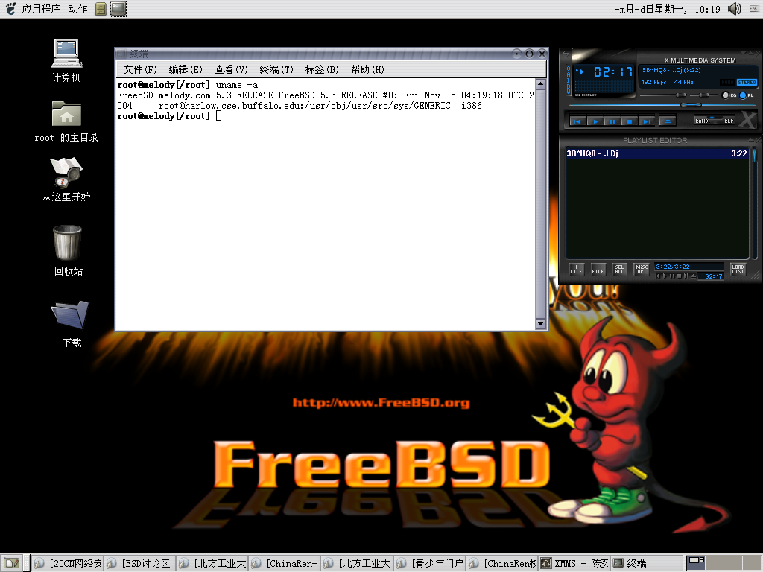Open the 编辑(E) menu in terminal
The image size is (763, 572).
click(x=186, y=69)
